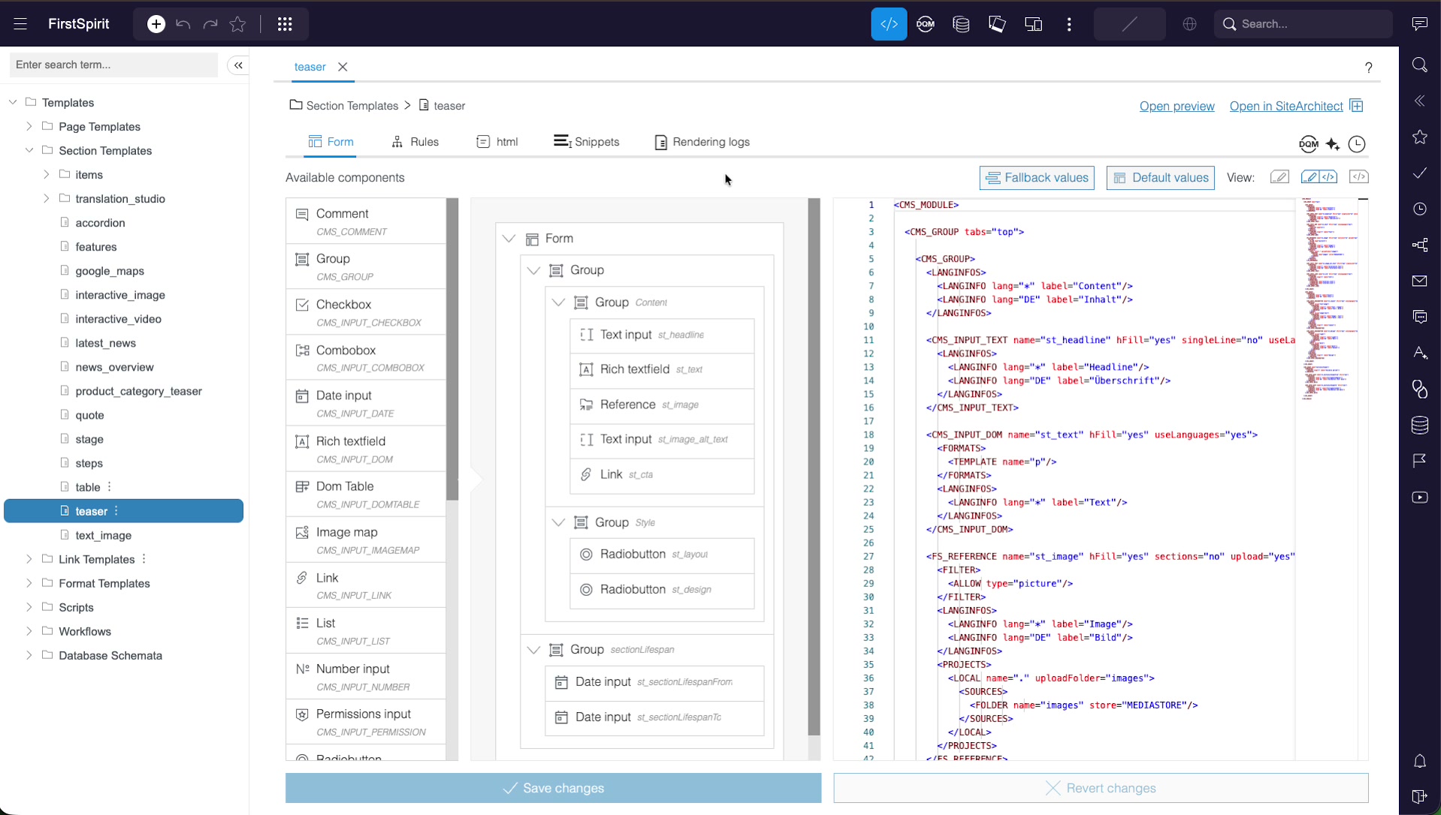
Task: Click the Open preview link
Action: tap(1177, 106)
